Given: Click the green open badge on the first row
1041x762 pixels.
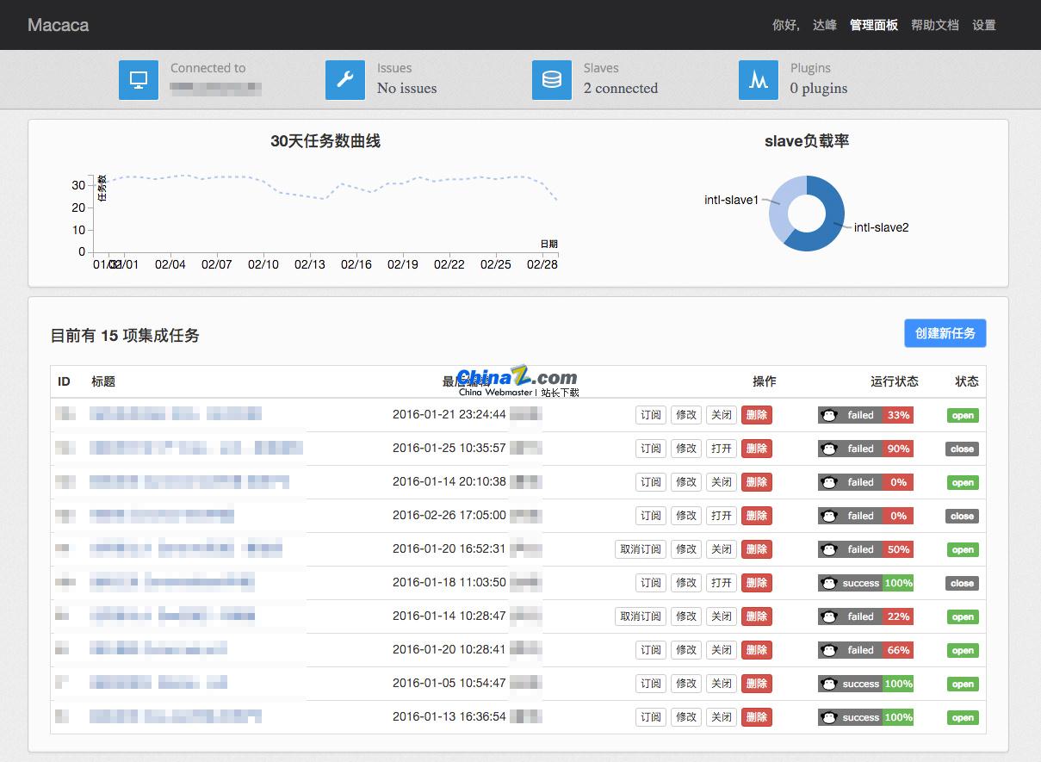Looking at the screenshot, I should pyautogui.click(x=962, y=415).
